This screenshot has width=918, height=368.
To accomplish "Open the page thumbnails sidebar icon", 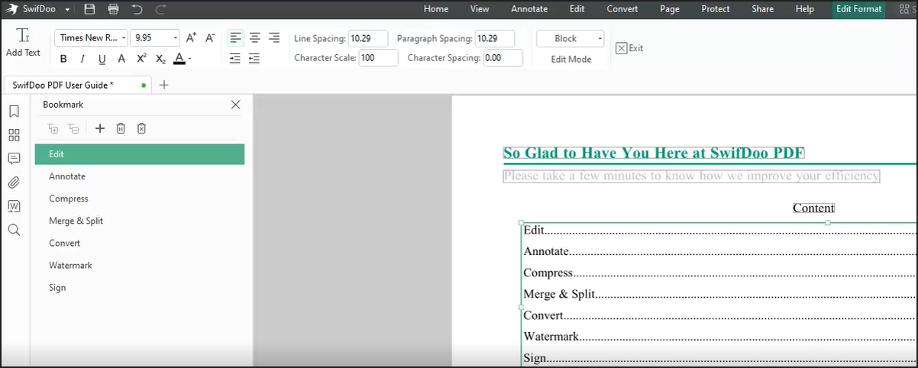I will coord(14,135).
